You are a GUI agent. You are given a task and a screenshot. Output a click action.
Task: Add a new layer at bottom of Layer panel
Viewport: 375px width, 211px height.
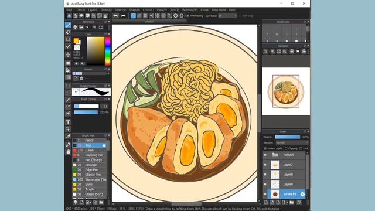[266, 202]
